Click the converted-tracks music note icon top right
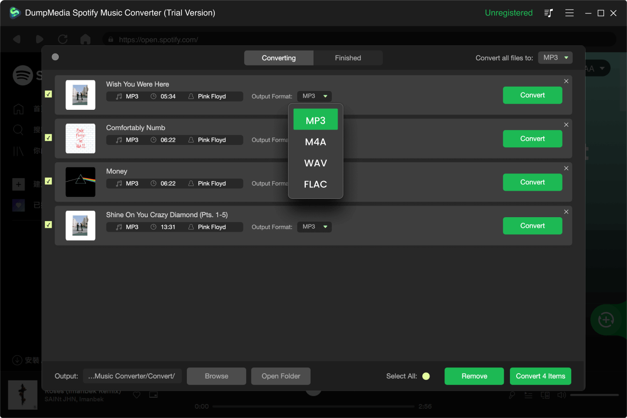 tap(548, 13)
